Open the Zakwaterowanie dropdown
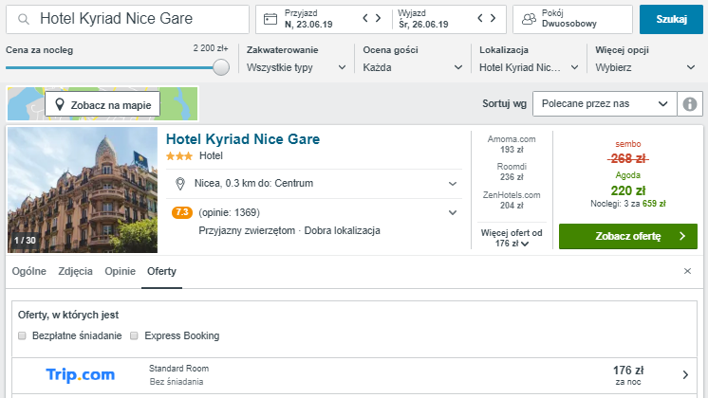 click(x=296, y=67)
